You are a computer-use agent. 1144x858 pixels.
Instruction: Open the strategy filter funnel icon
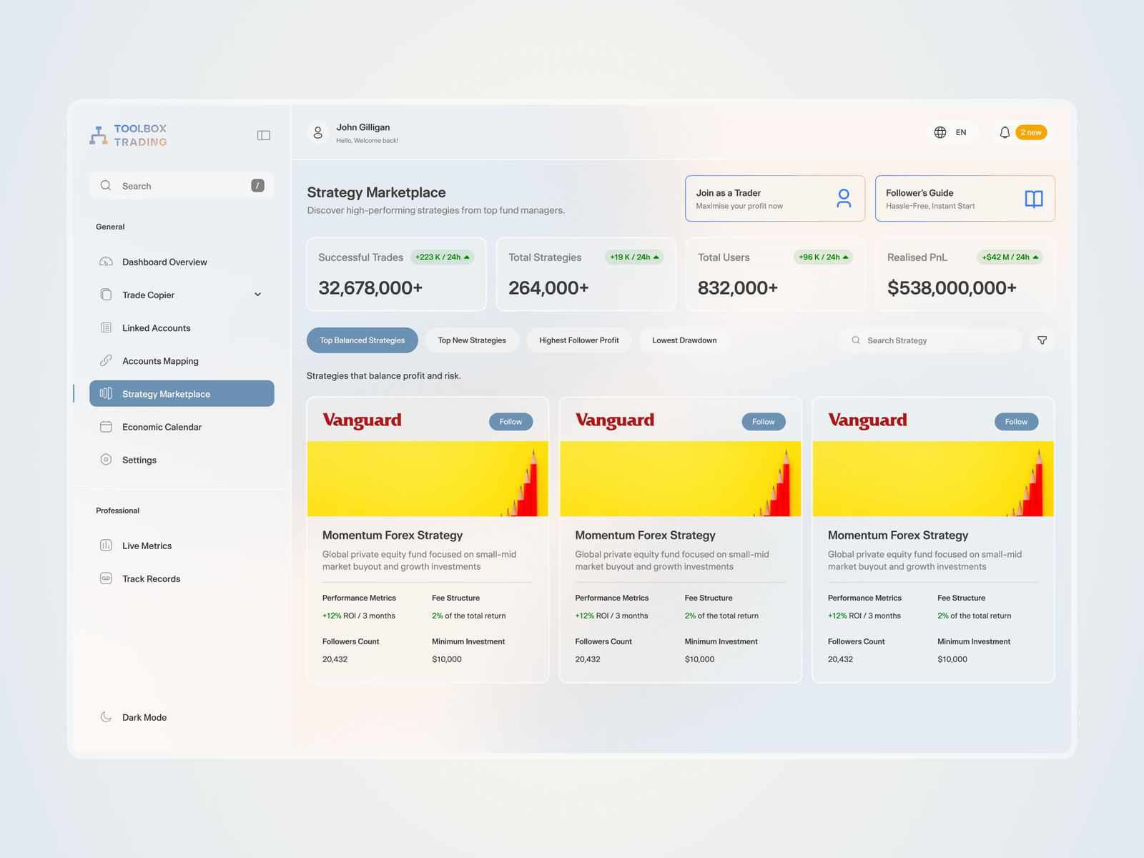(1042, 340)
